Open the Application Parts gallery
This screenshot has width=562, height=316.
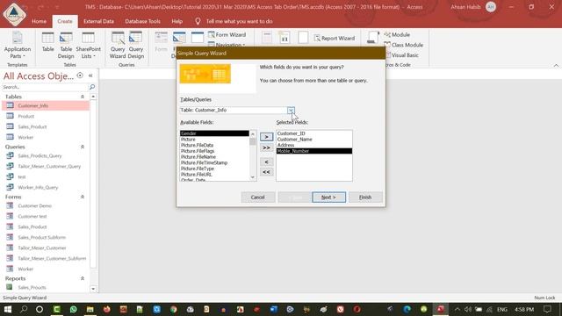coord(18,45)
